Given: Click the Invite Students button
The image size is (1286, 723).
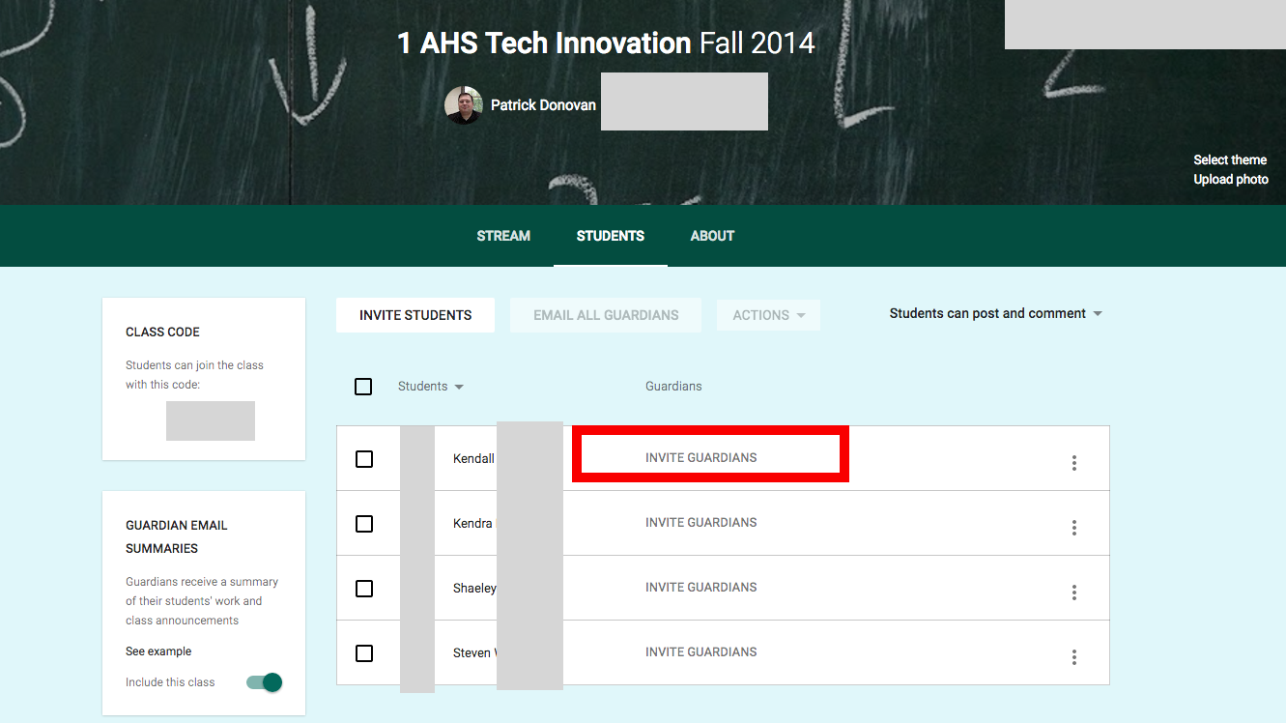Looking at the screenshot, I should click(x=415, y=315).
